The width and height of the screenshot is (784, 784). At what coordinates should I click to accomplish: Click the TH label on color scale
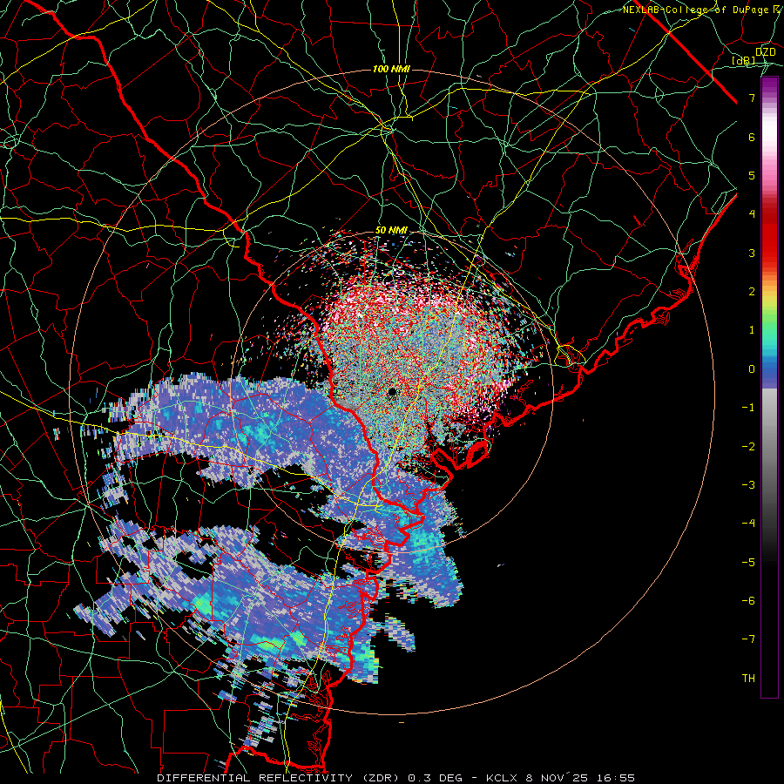[748, 679]
